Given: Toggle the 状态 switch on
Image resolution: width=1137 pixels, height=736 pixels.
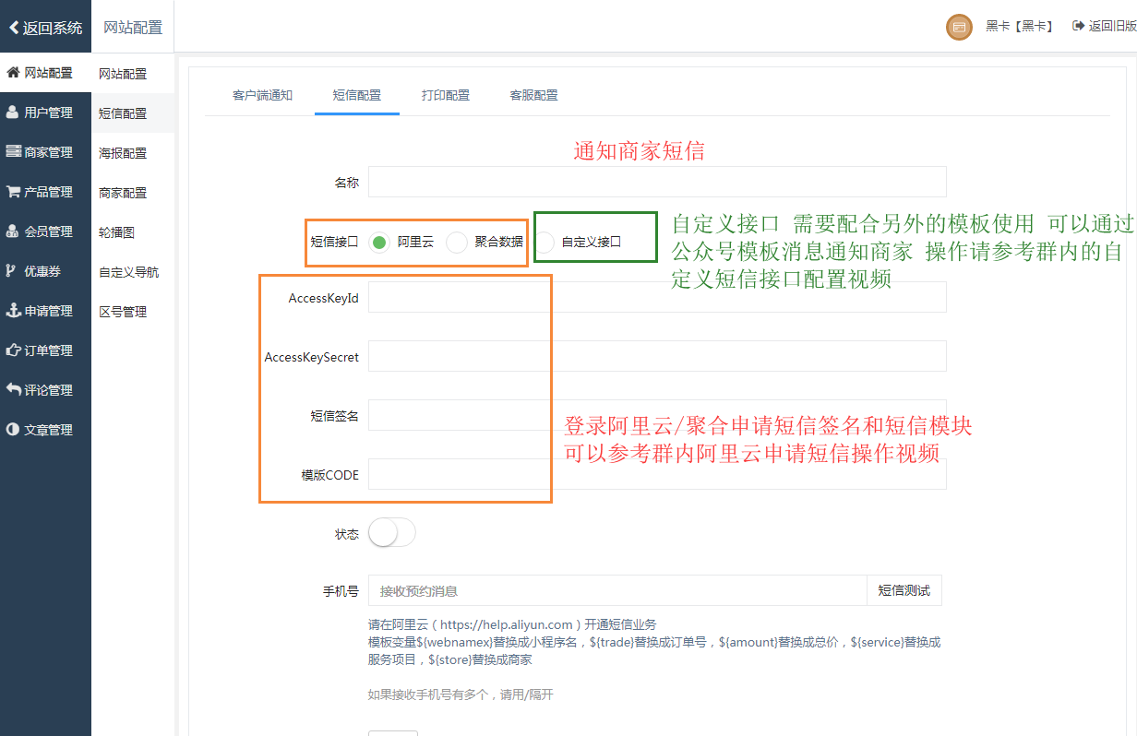Looking at the screenshot, I should click(392, 532).
